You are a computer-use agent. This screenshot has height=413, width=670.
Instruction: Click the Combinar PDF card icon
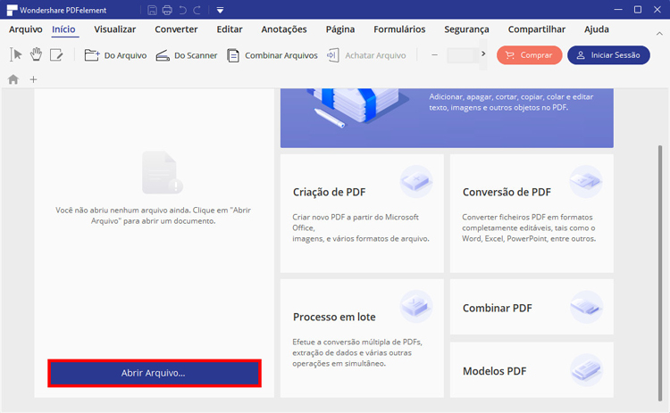[586, 307]
